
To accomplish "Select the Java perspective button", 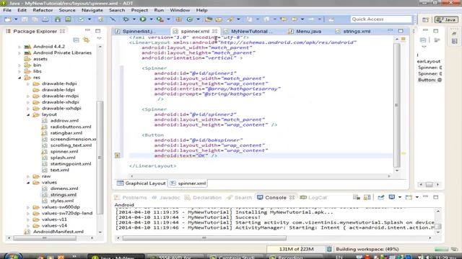I will pyautogui.click(x=446, y=19).
